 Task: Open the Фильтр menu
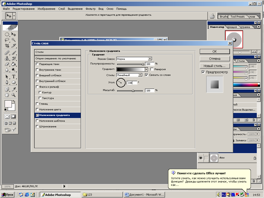coord(90,9)
